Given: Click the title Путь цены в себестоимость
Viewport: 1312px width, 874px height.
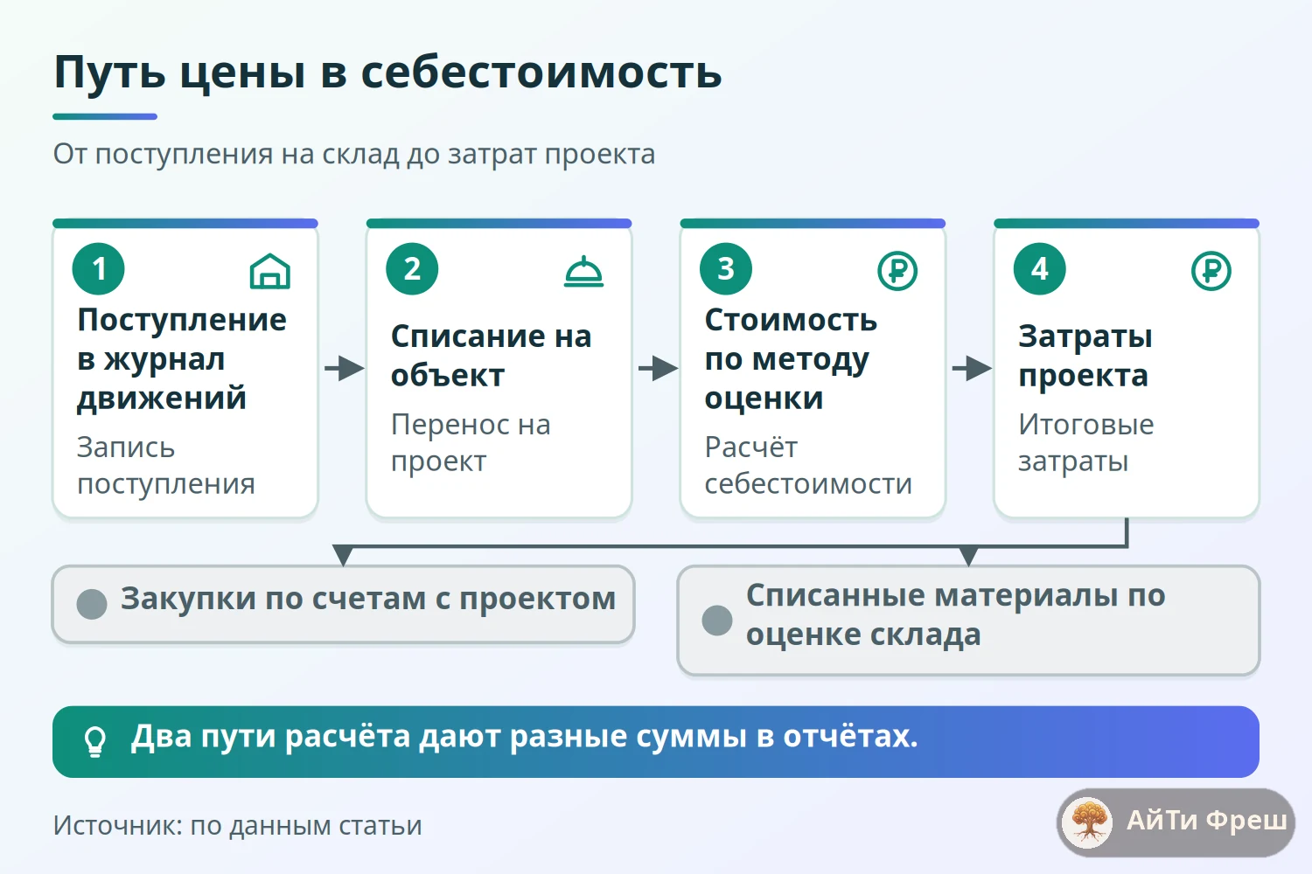Looking at the screenshot, I should click(388, 73).
